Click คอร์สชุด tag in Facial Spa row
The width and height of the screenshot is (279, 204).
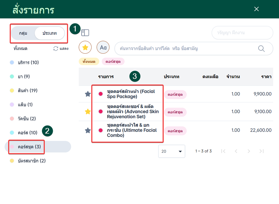click(175, 95)
